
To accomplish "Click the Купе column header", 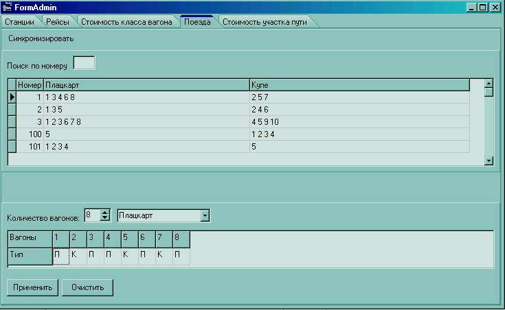I will (x=360, y=85).
